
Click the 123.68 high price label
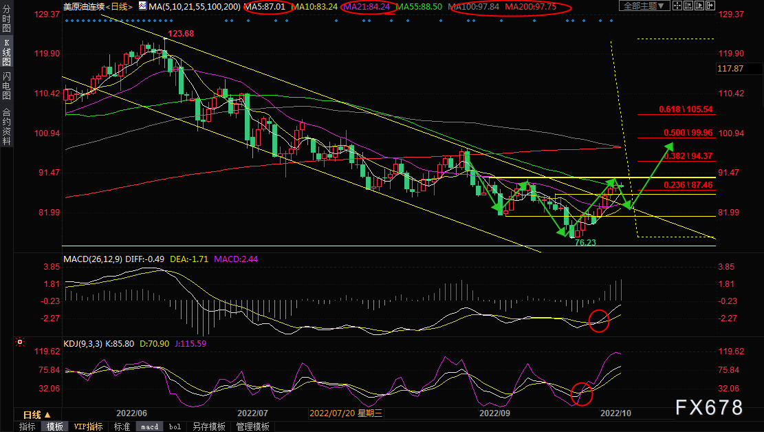181,34
